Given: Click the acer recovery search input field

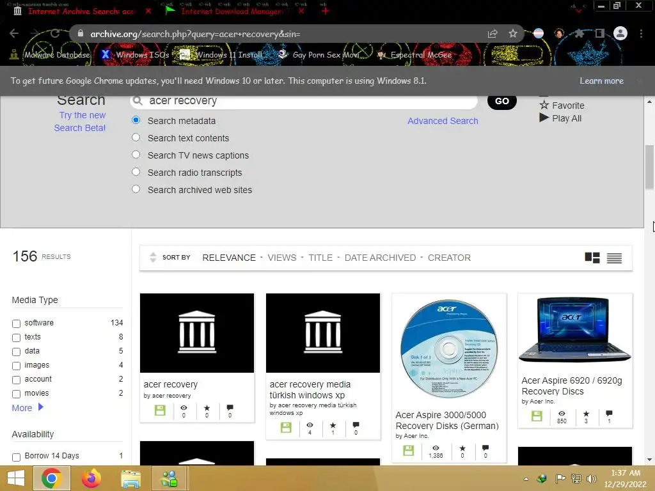Looking at the screenshot, I should click(304, 100).
